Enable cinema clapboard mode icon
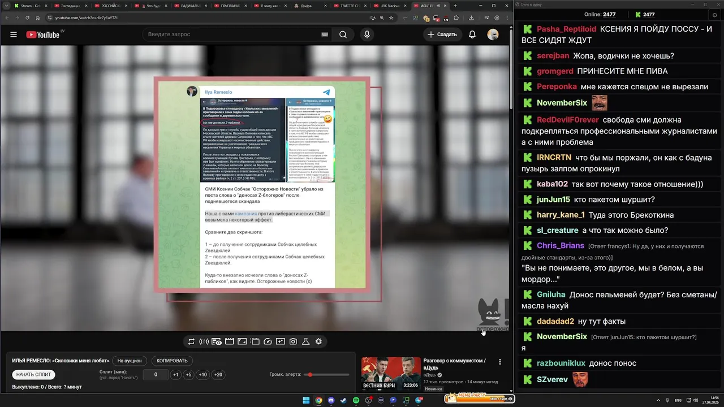Screen dimensions: 724x407 pyautogui.click(x=230, y=341)
